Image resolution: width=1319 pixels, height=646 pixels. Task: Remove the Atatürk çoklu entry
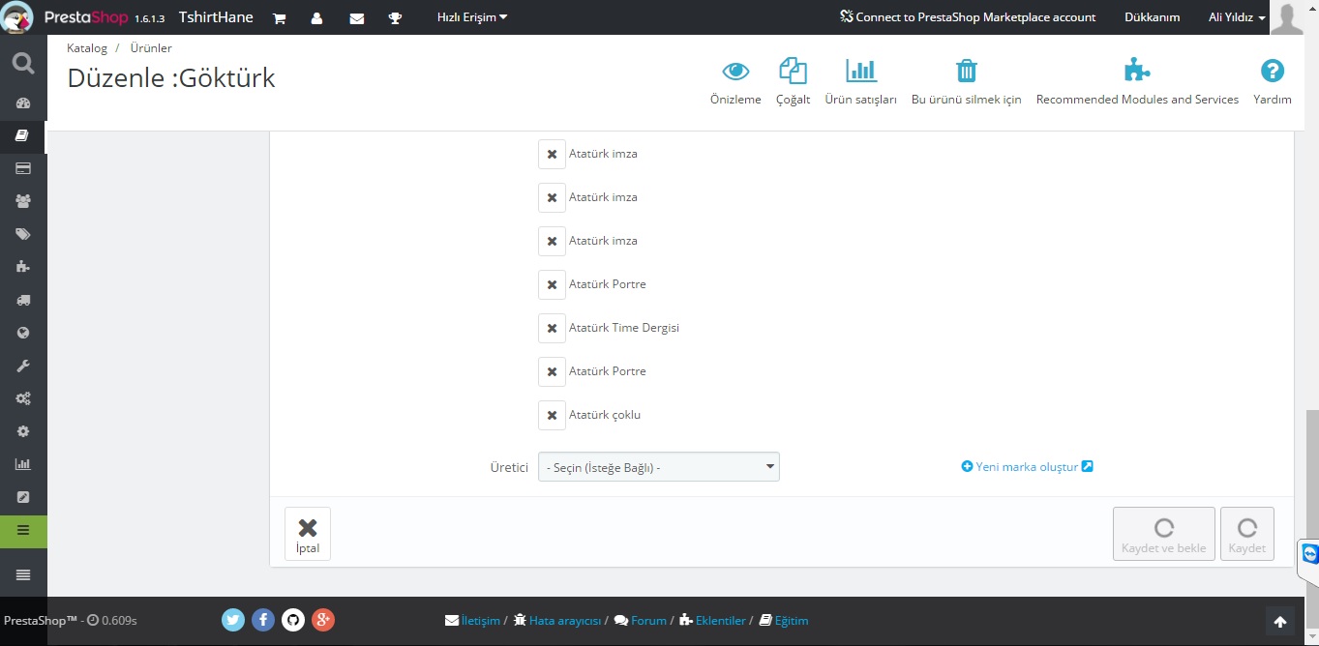click(552, 415)
